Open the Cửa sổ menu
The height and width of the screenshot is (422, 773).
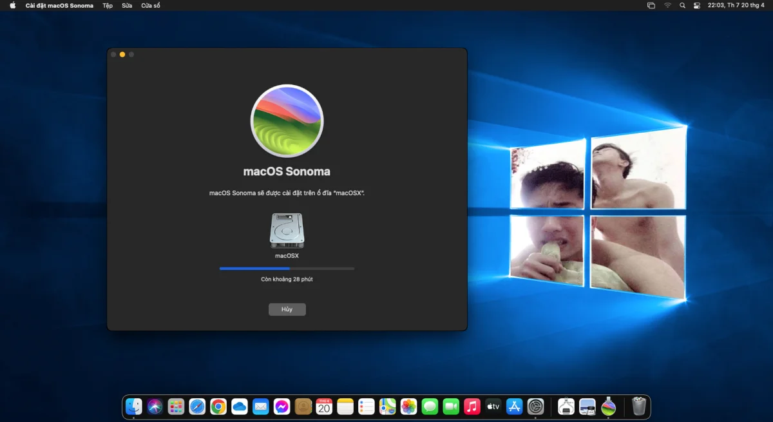point(151,5)
